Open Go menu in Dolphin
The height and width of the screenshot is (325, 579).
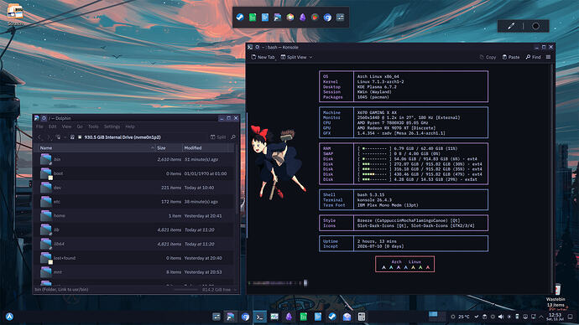[x=80, y=126]
